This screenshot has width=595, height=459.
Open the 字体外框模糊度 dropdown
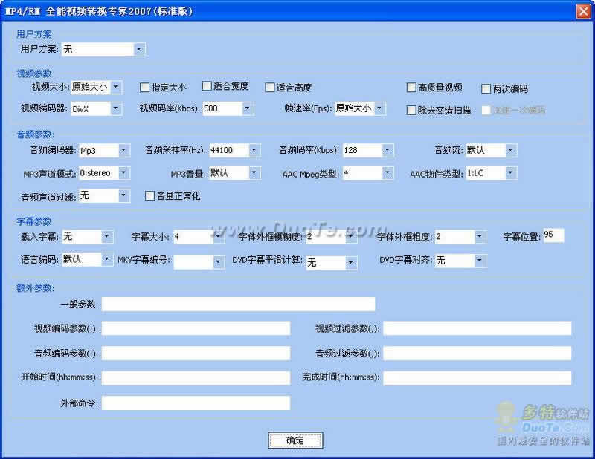pyautogui.click(x=332, y=237)
